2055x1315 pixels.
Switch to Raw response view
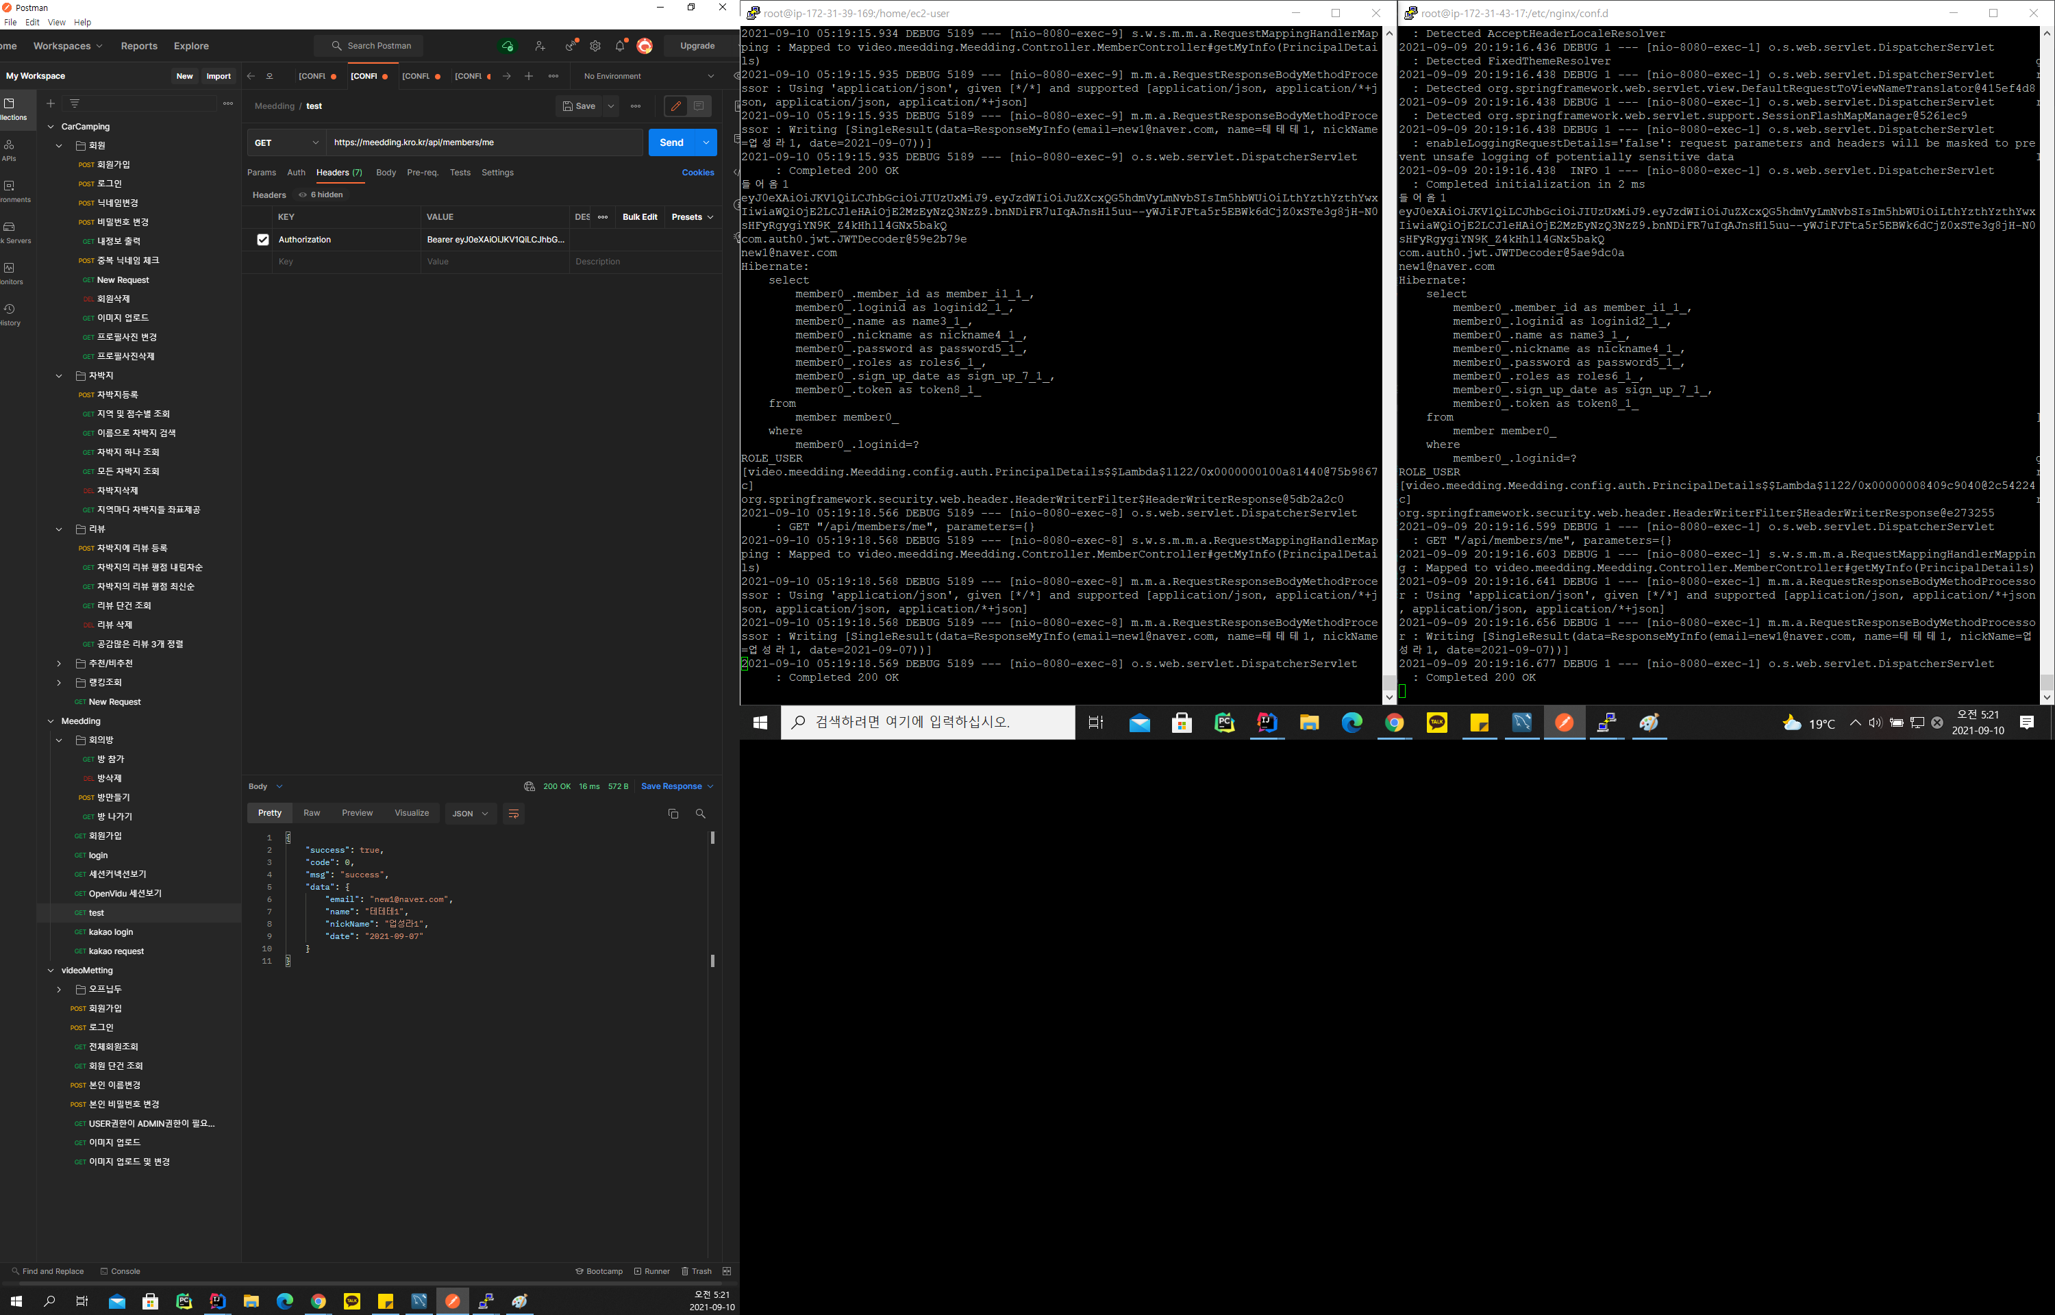[312, 813]
